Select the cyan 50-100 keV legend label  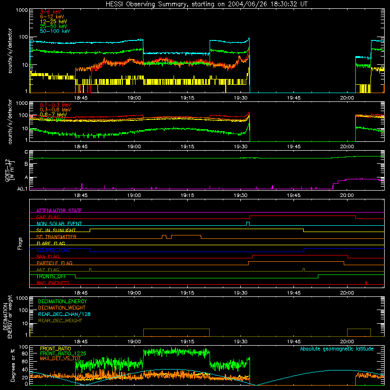(55, 31)
